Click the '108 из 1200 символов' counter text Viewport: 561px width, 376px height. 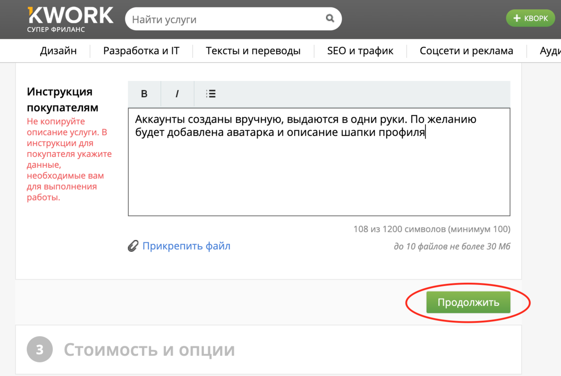[432, 229]
